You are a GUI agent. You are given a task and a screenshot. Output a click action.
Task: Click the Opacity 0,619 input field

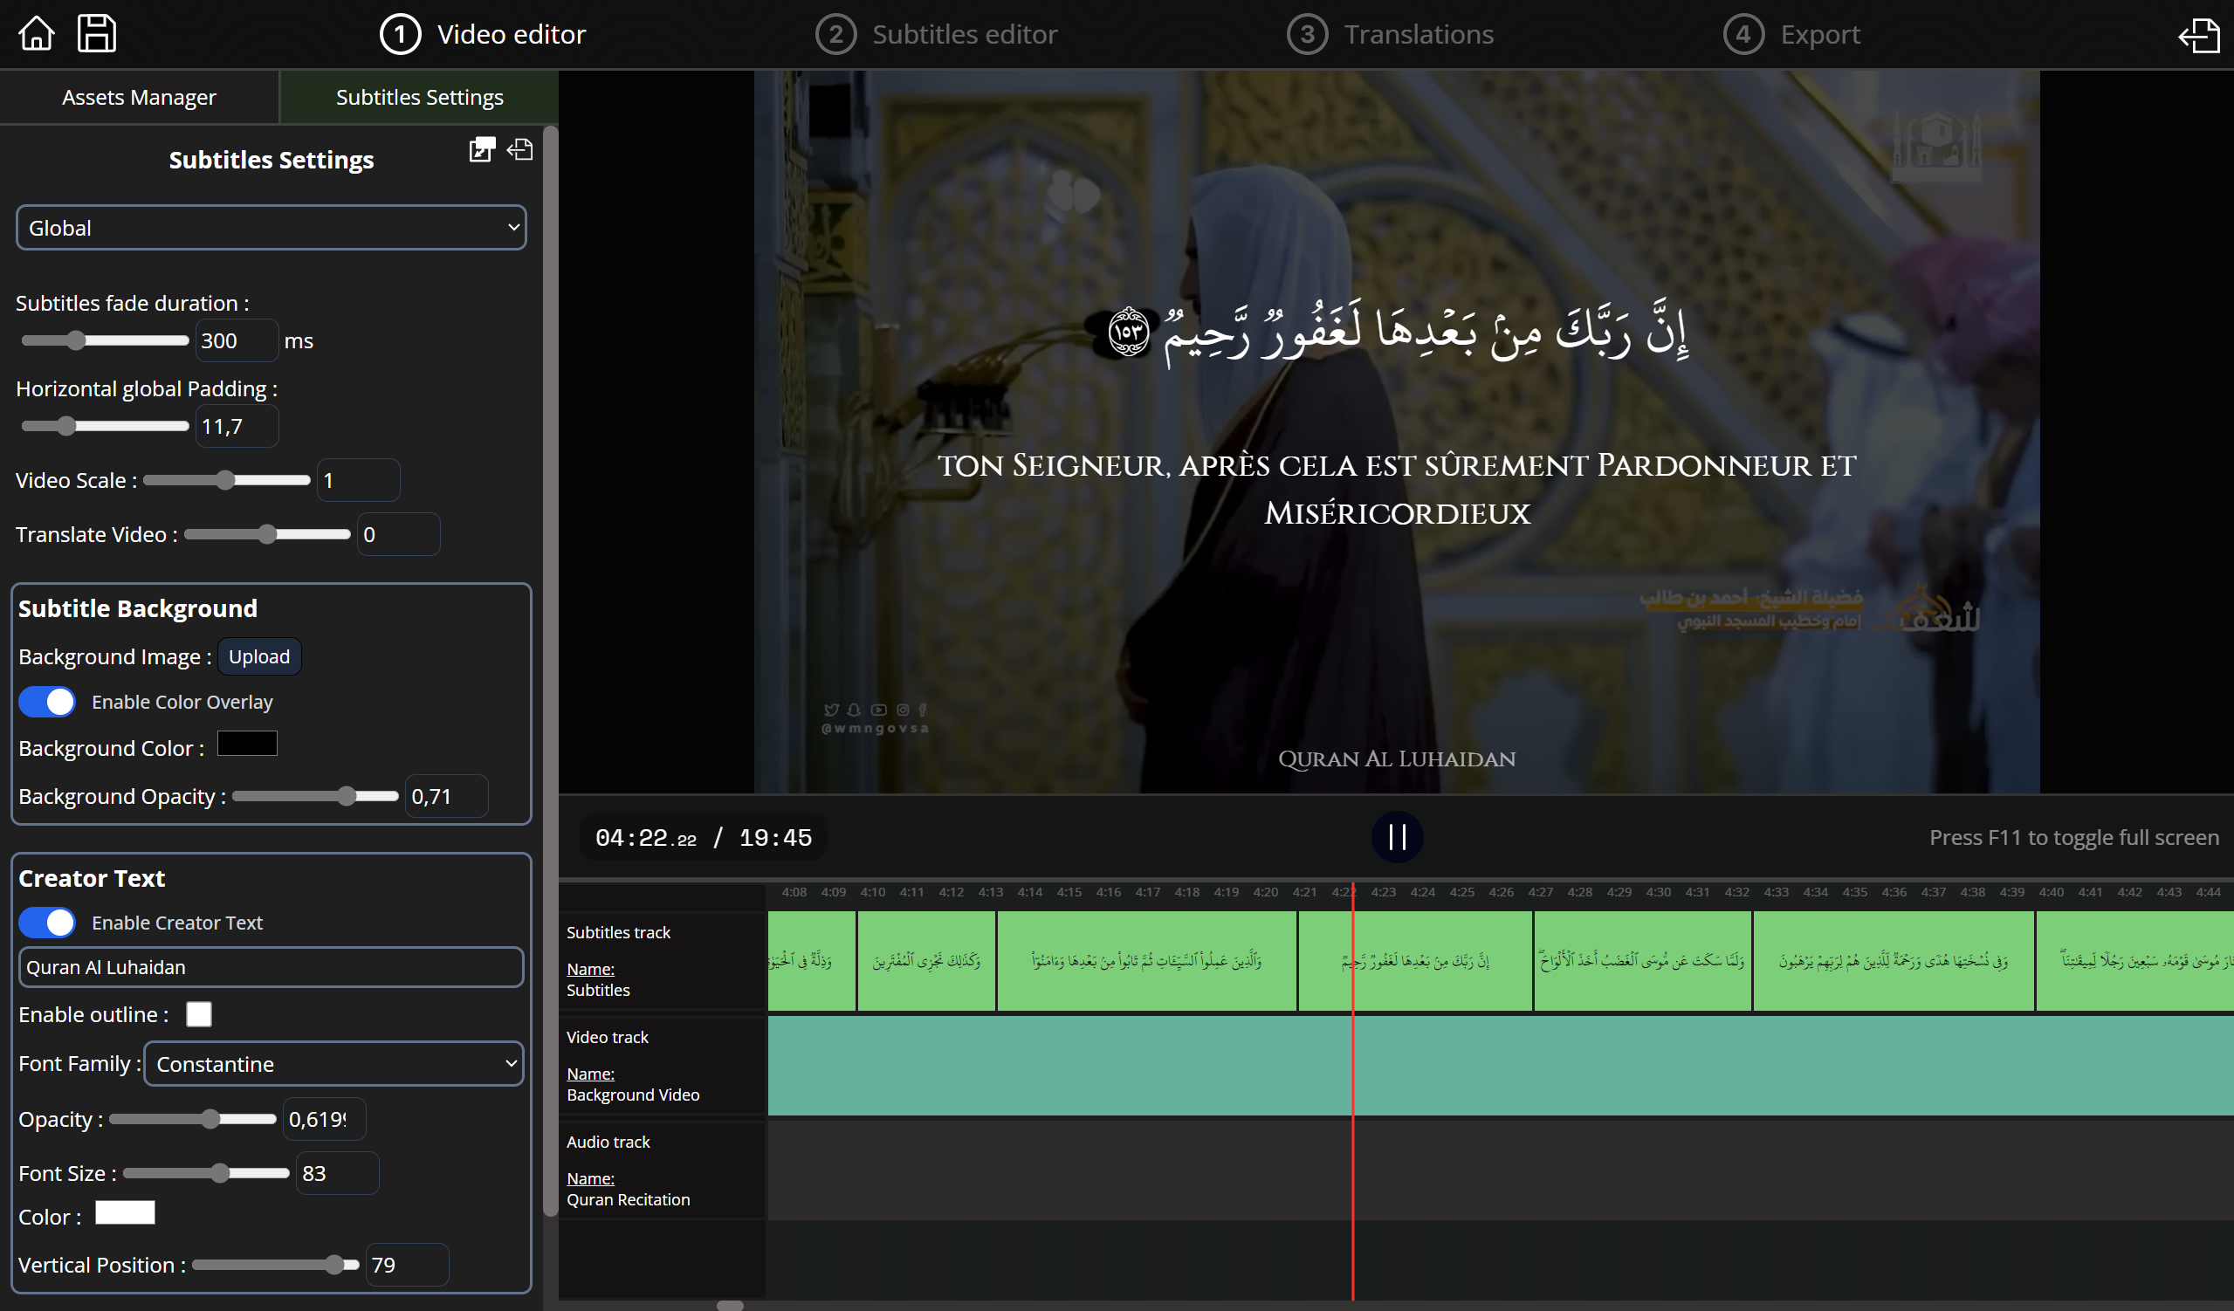tap(325, 1120)
